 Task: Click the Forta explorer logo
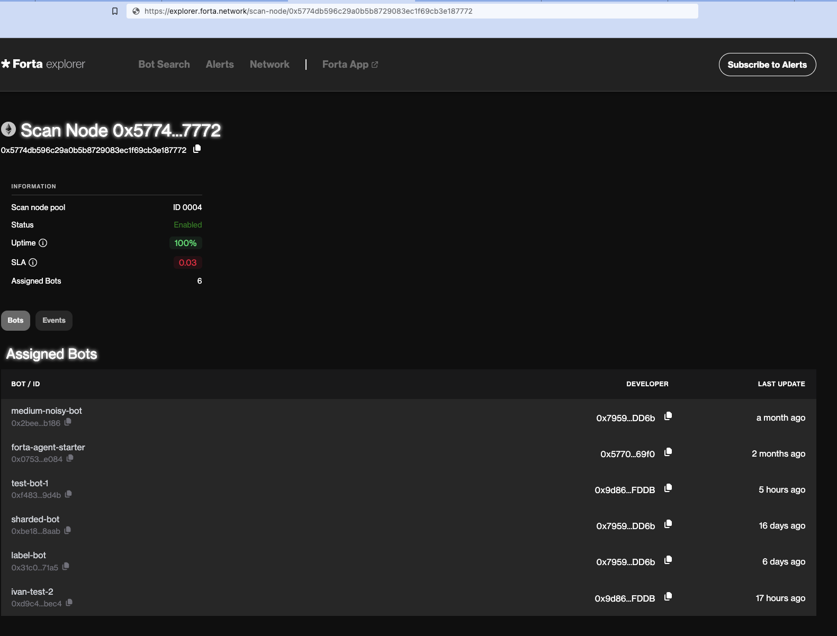coord(43,64)
